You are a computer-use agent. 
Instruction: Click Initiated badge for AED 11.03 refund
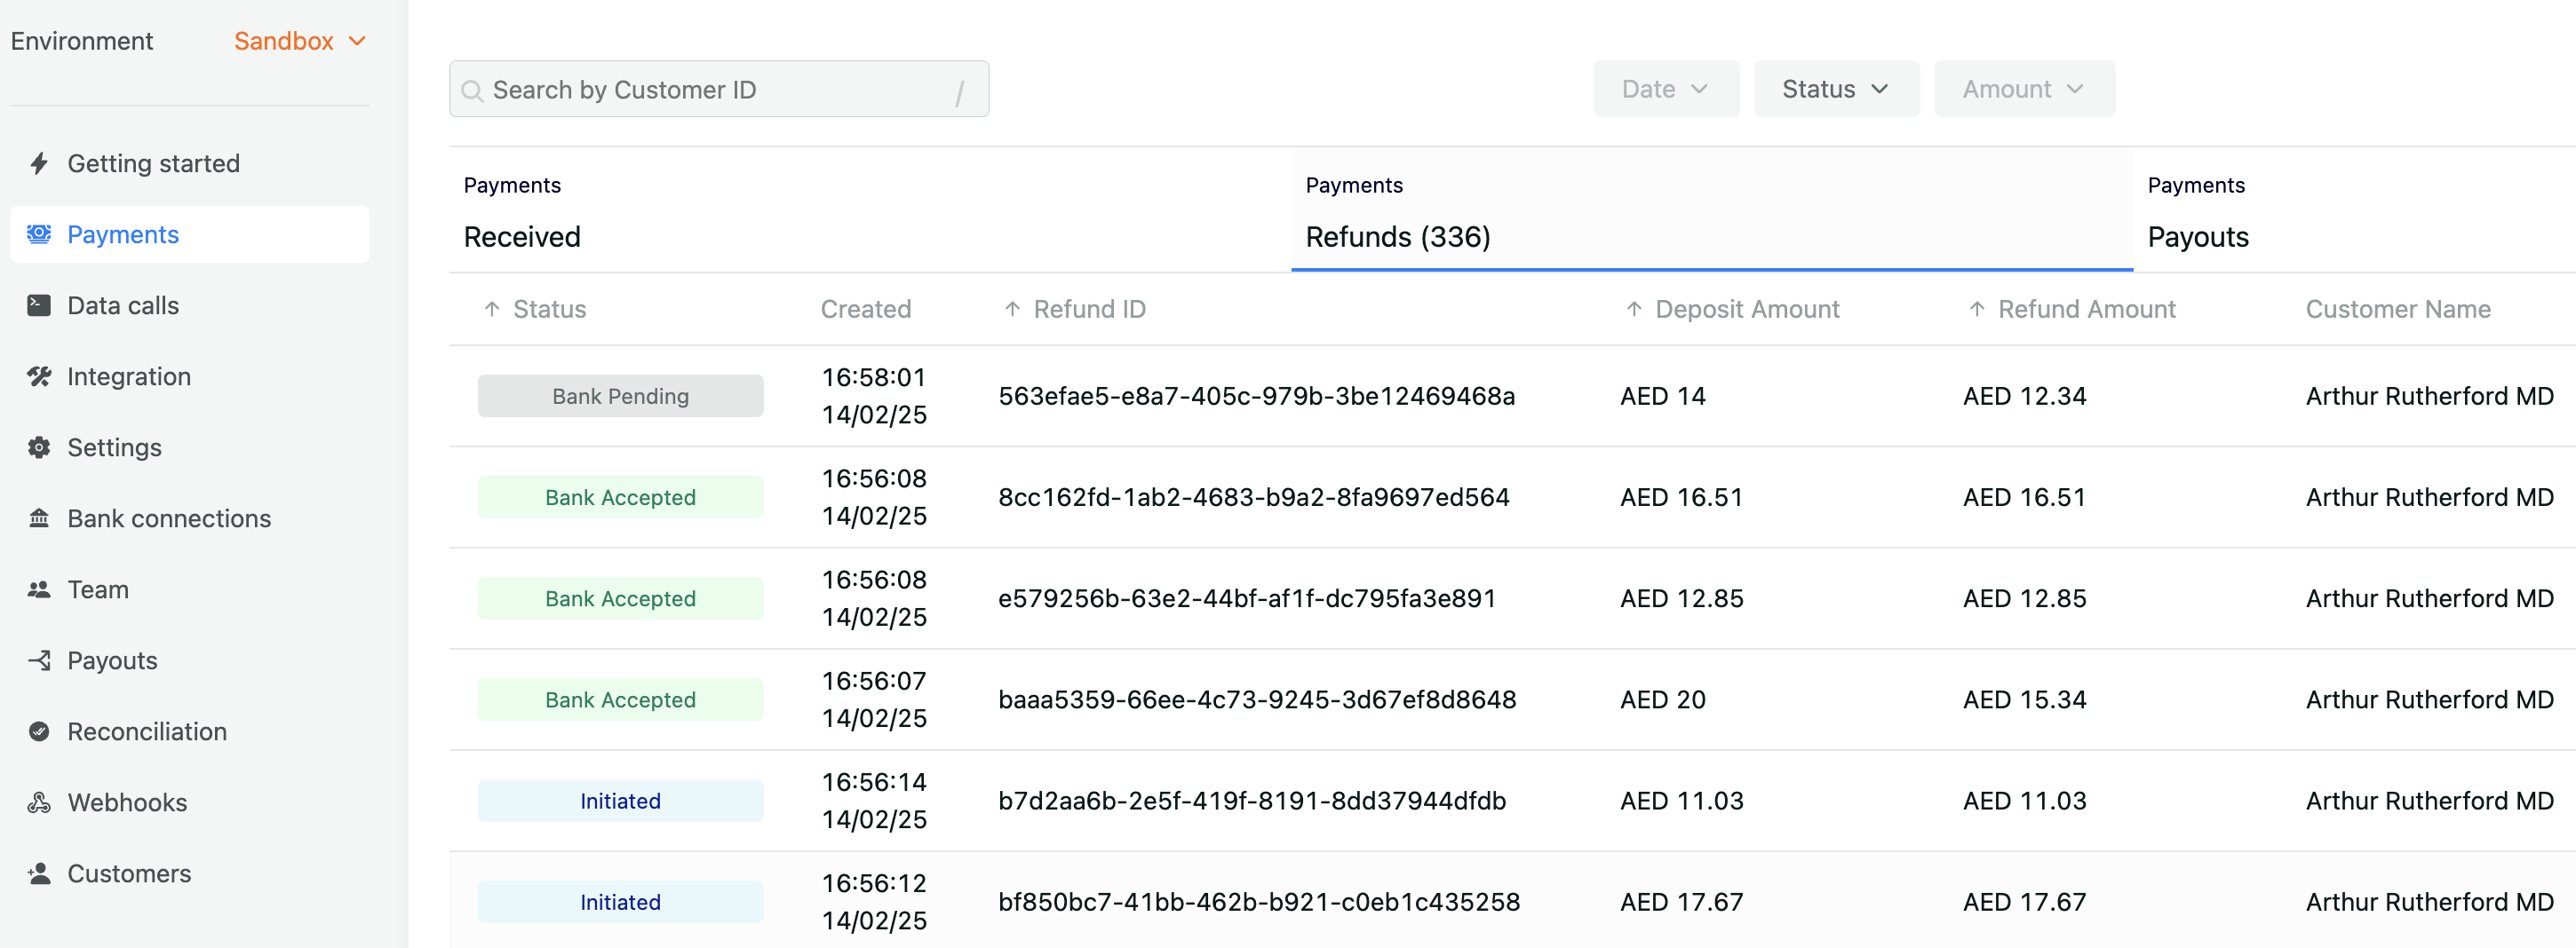[620, 800]
